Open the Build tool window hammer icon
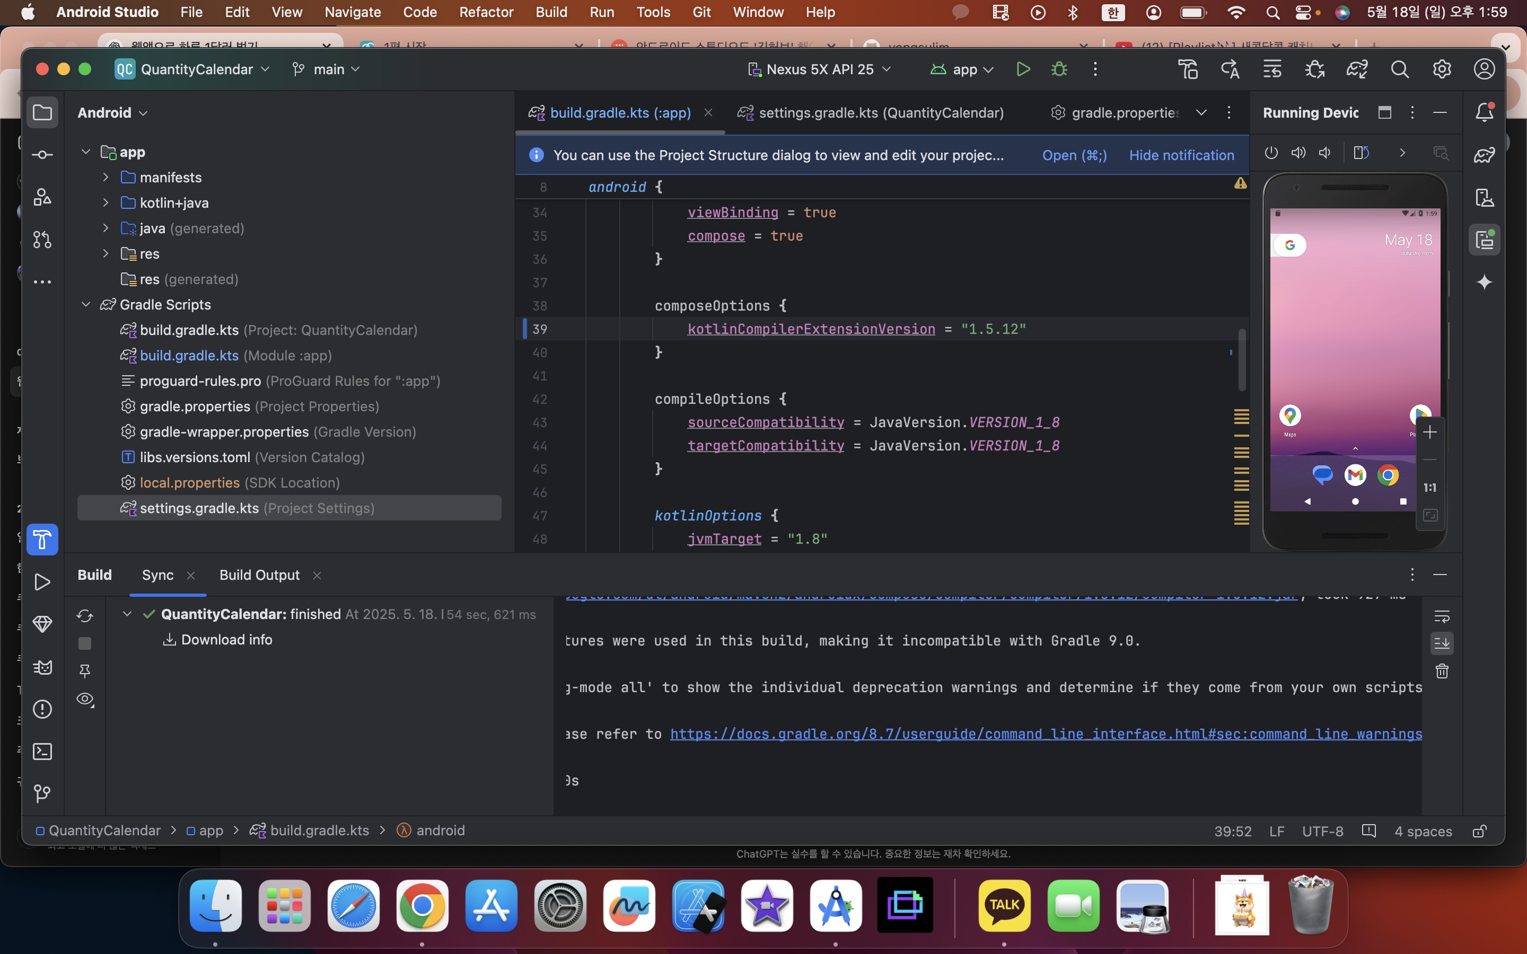This screenshot has width=1527, height=954. pos(42,540)
